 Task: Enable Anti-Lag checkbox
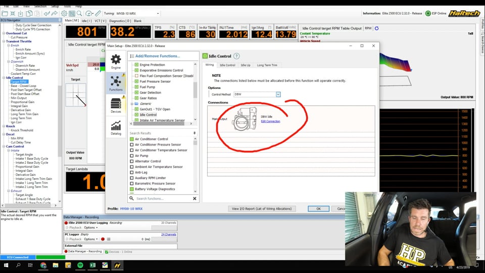coord(132,172)
